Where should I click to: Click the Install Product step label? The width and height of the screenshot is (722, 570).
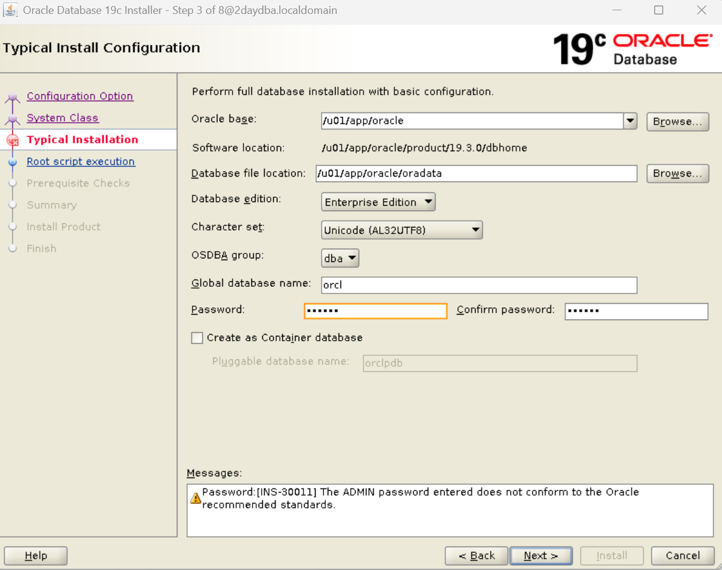(63, 227)
